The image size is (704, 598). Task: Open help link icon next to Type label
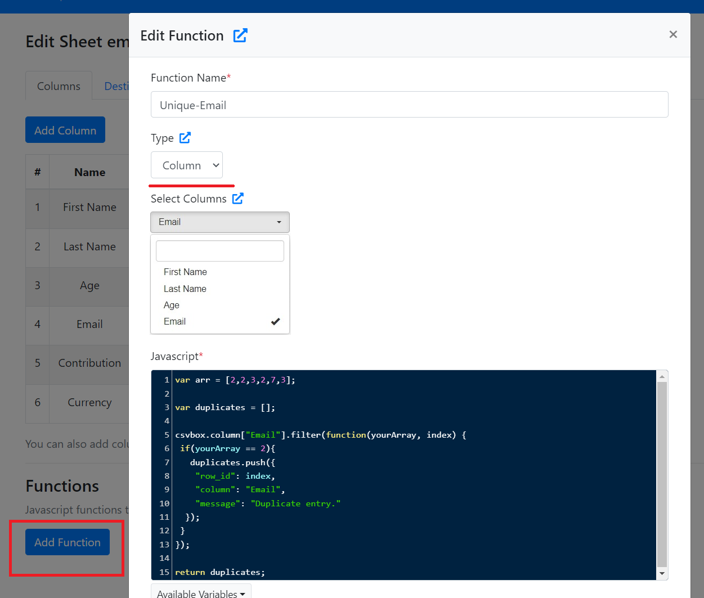click(185, 137)
